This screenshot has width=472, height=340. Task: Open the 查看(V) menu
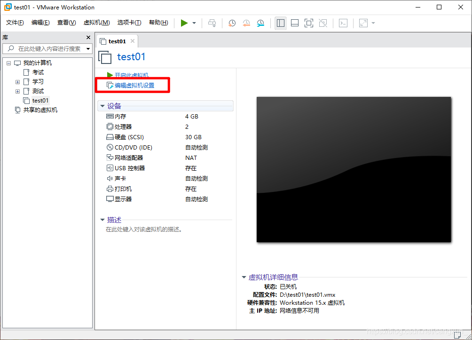[67, 23]
